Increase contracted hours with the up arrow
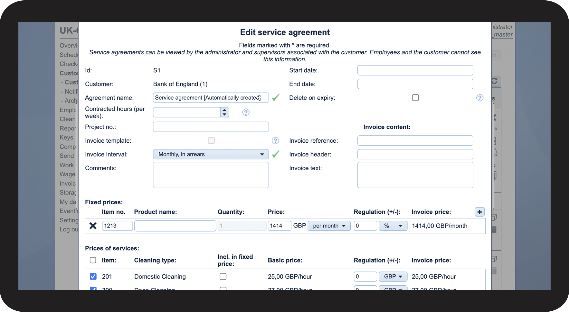This screenshot has width=569, height=312. (224, 110)
